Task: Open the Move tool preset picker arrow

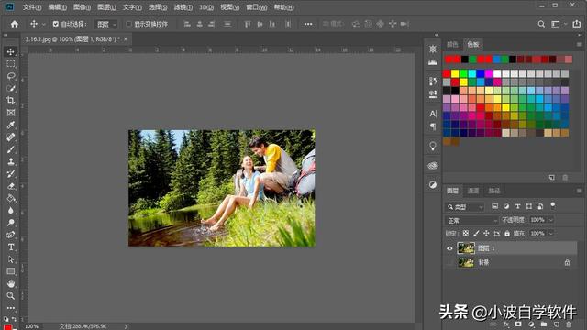Action: point(44,25)
